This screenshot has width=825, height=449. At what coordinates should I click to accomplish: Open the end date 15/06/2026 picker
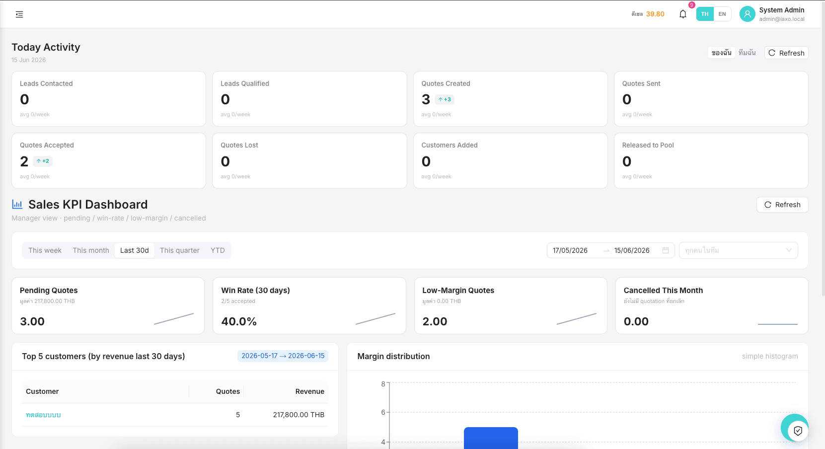point(632,250)
